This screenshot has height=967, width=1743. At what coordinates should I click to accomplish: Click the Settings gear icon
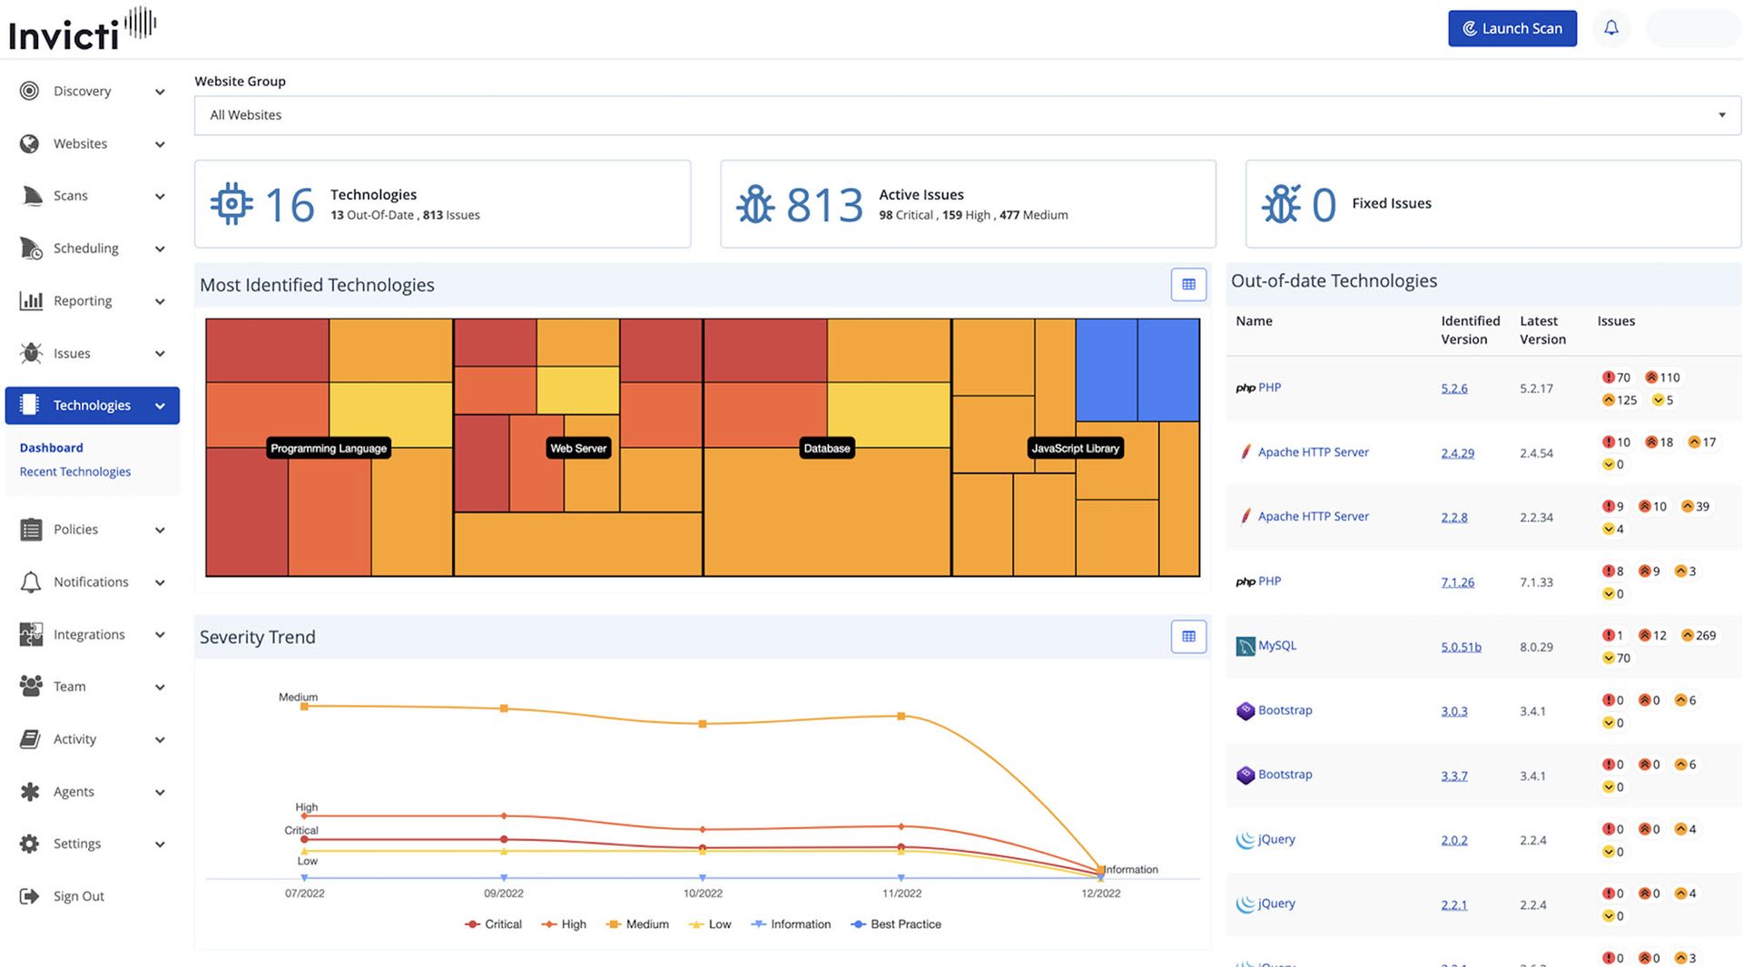coord(30,844)
